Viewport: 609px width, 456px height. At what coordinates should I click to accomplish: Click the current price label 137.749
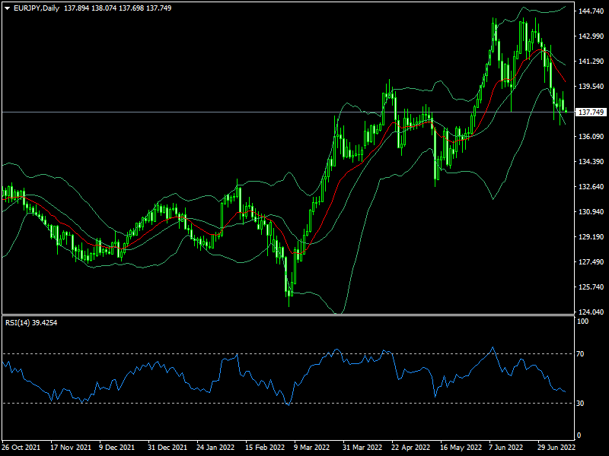(x=591, y=112)
